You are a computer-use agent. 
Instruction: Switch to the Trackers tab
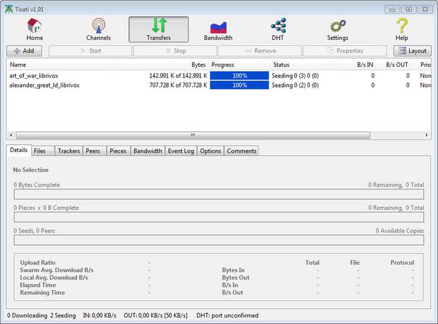tap(69, 151)
